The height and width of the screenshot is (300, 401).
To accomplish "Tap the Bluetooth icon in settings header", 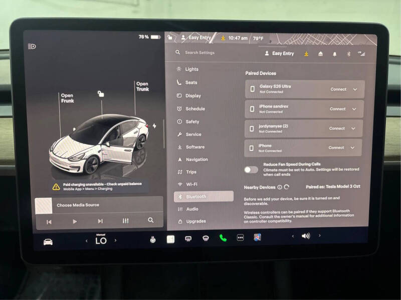I will tap(348, 54).
